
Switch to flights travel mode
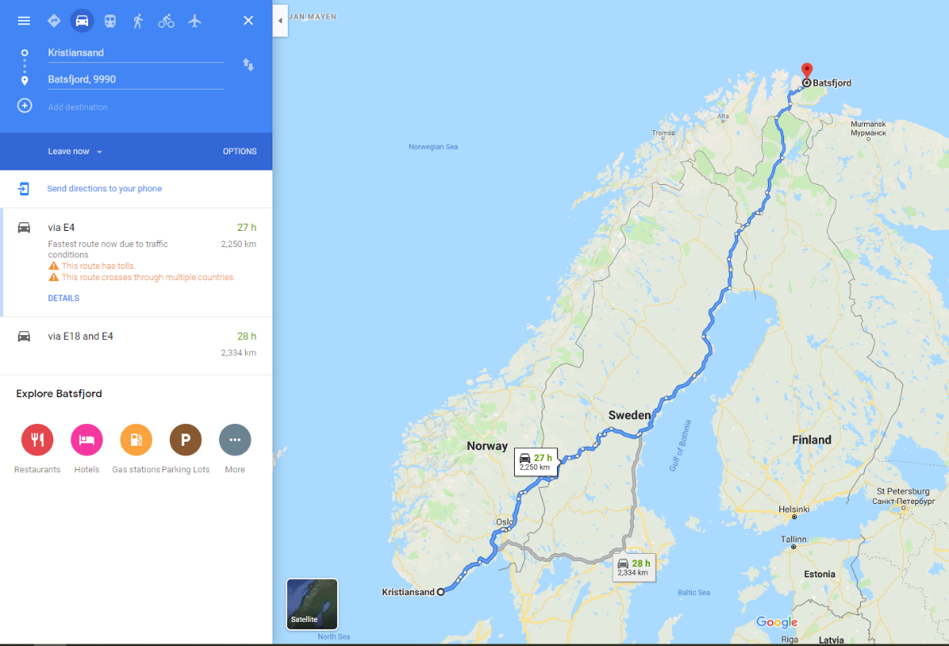194,20
